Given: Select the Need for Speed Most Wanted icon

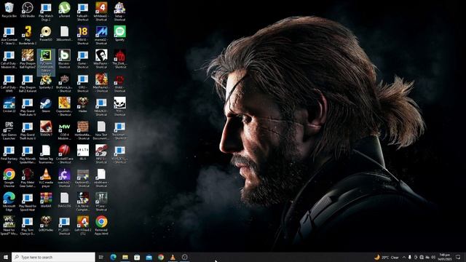Looking at the screenshot, I should 9,226.
